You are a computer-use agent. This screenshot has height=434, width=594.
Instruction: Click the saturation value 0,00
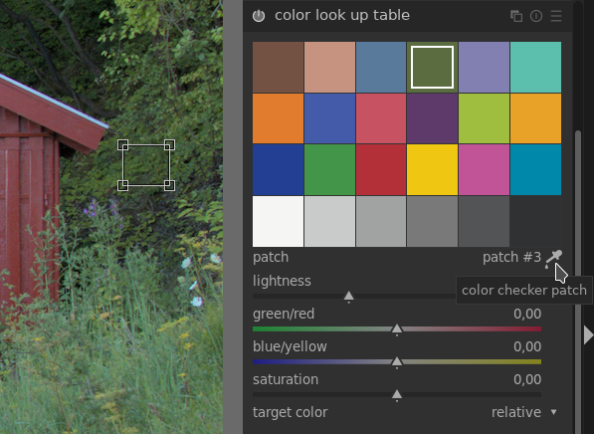tap(527, 380)
